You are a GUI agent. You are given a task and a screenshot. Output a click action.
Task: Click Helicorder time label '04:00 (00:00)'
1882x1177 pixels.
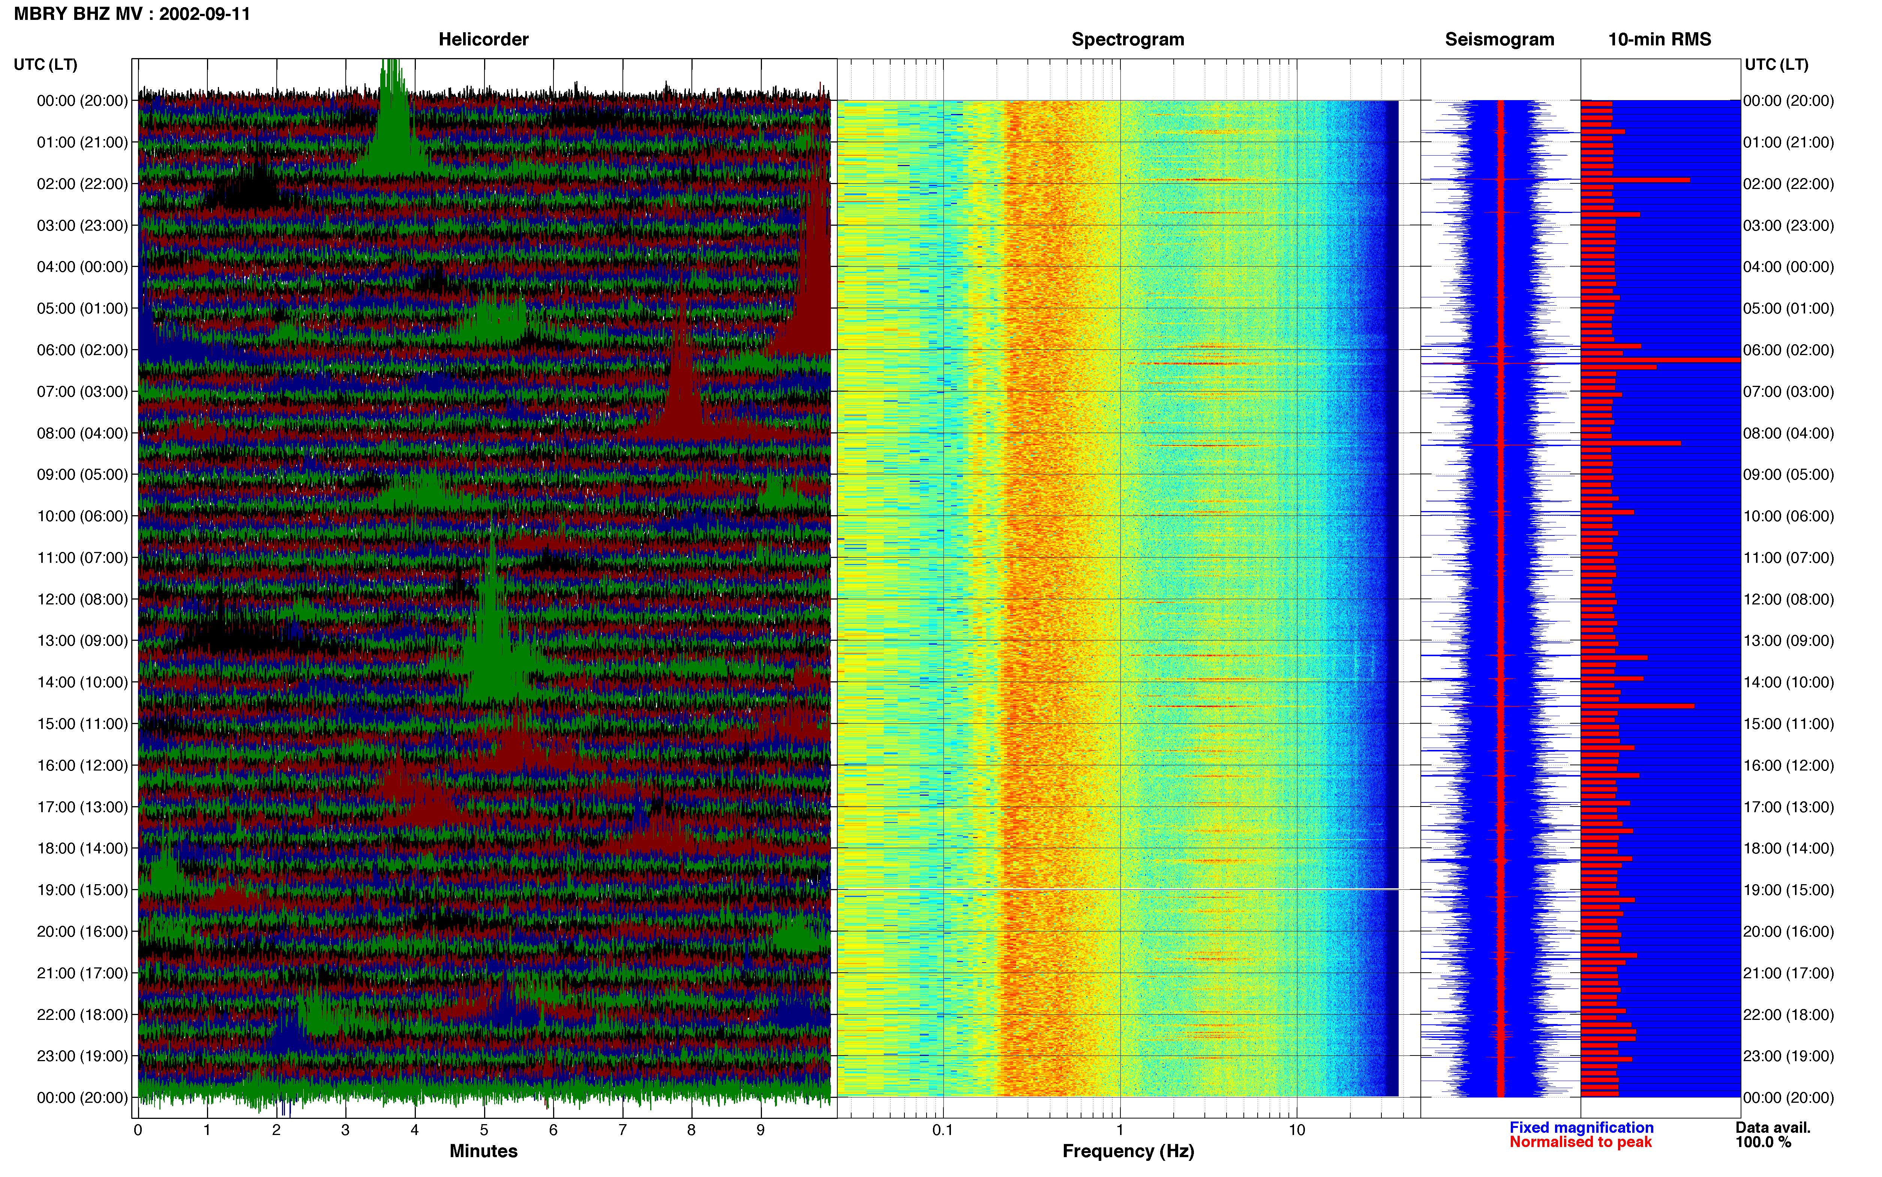click(82, 267)
